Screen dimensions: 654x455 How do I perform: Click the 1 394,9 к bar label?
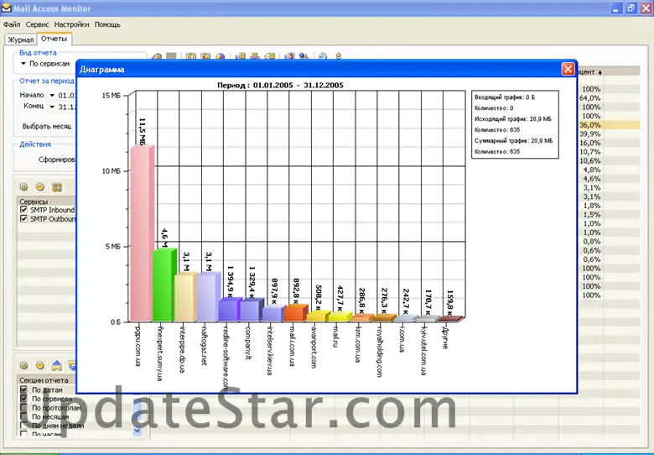tap(230, 281)
